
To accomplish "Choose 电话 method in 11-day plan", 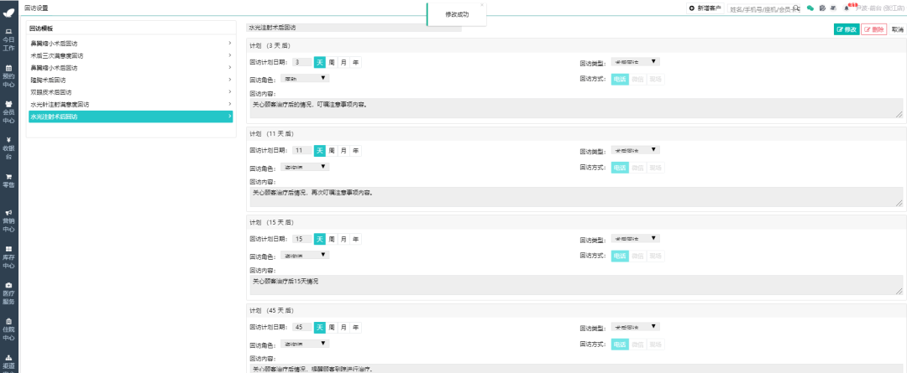I will pos(620,168).
